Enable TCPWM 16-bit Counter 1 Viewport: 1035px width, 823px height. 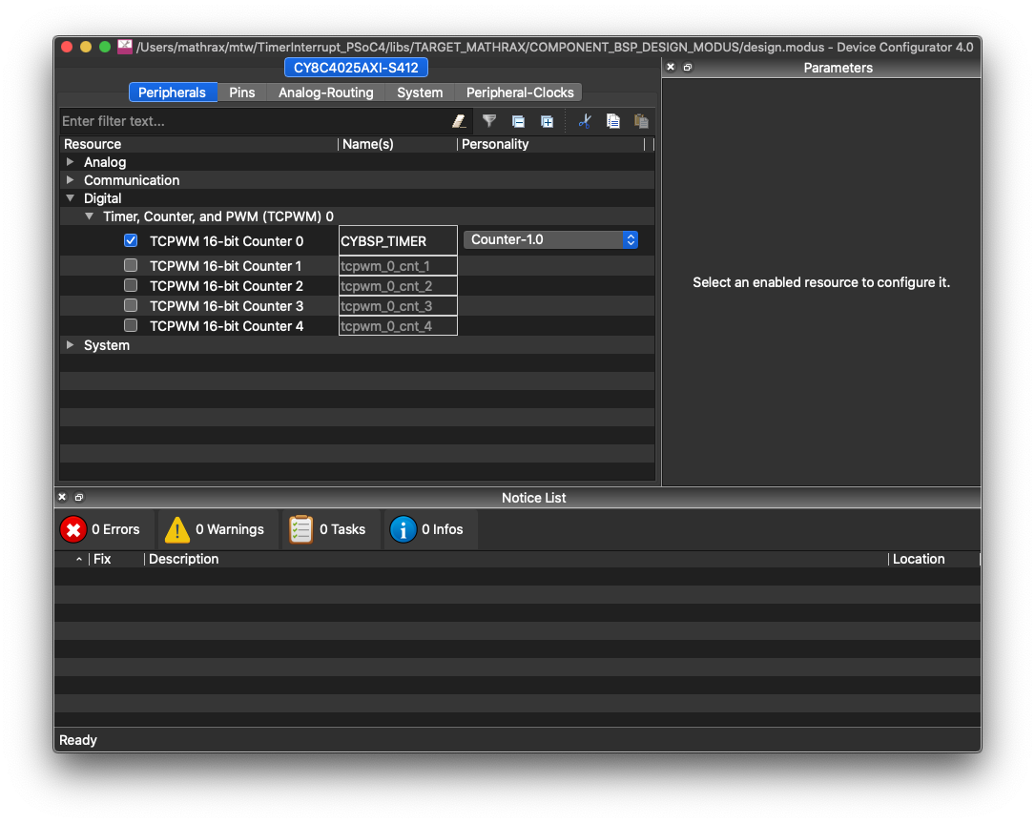[130, 265]
